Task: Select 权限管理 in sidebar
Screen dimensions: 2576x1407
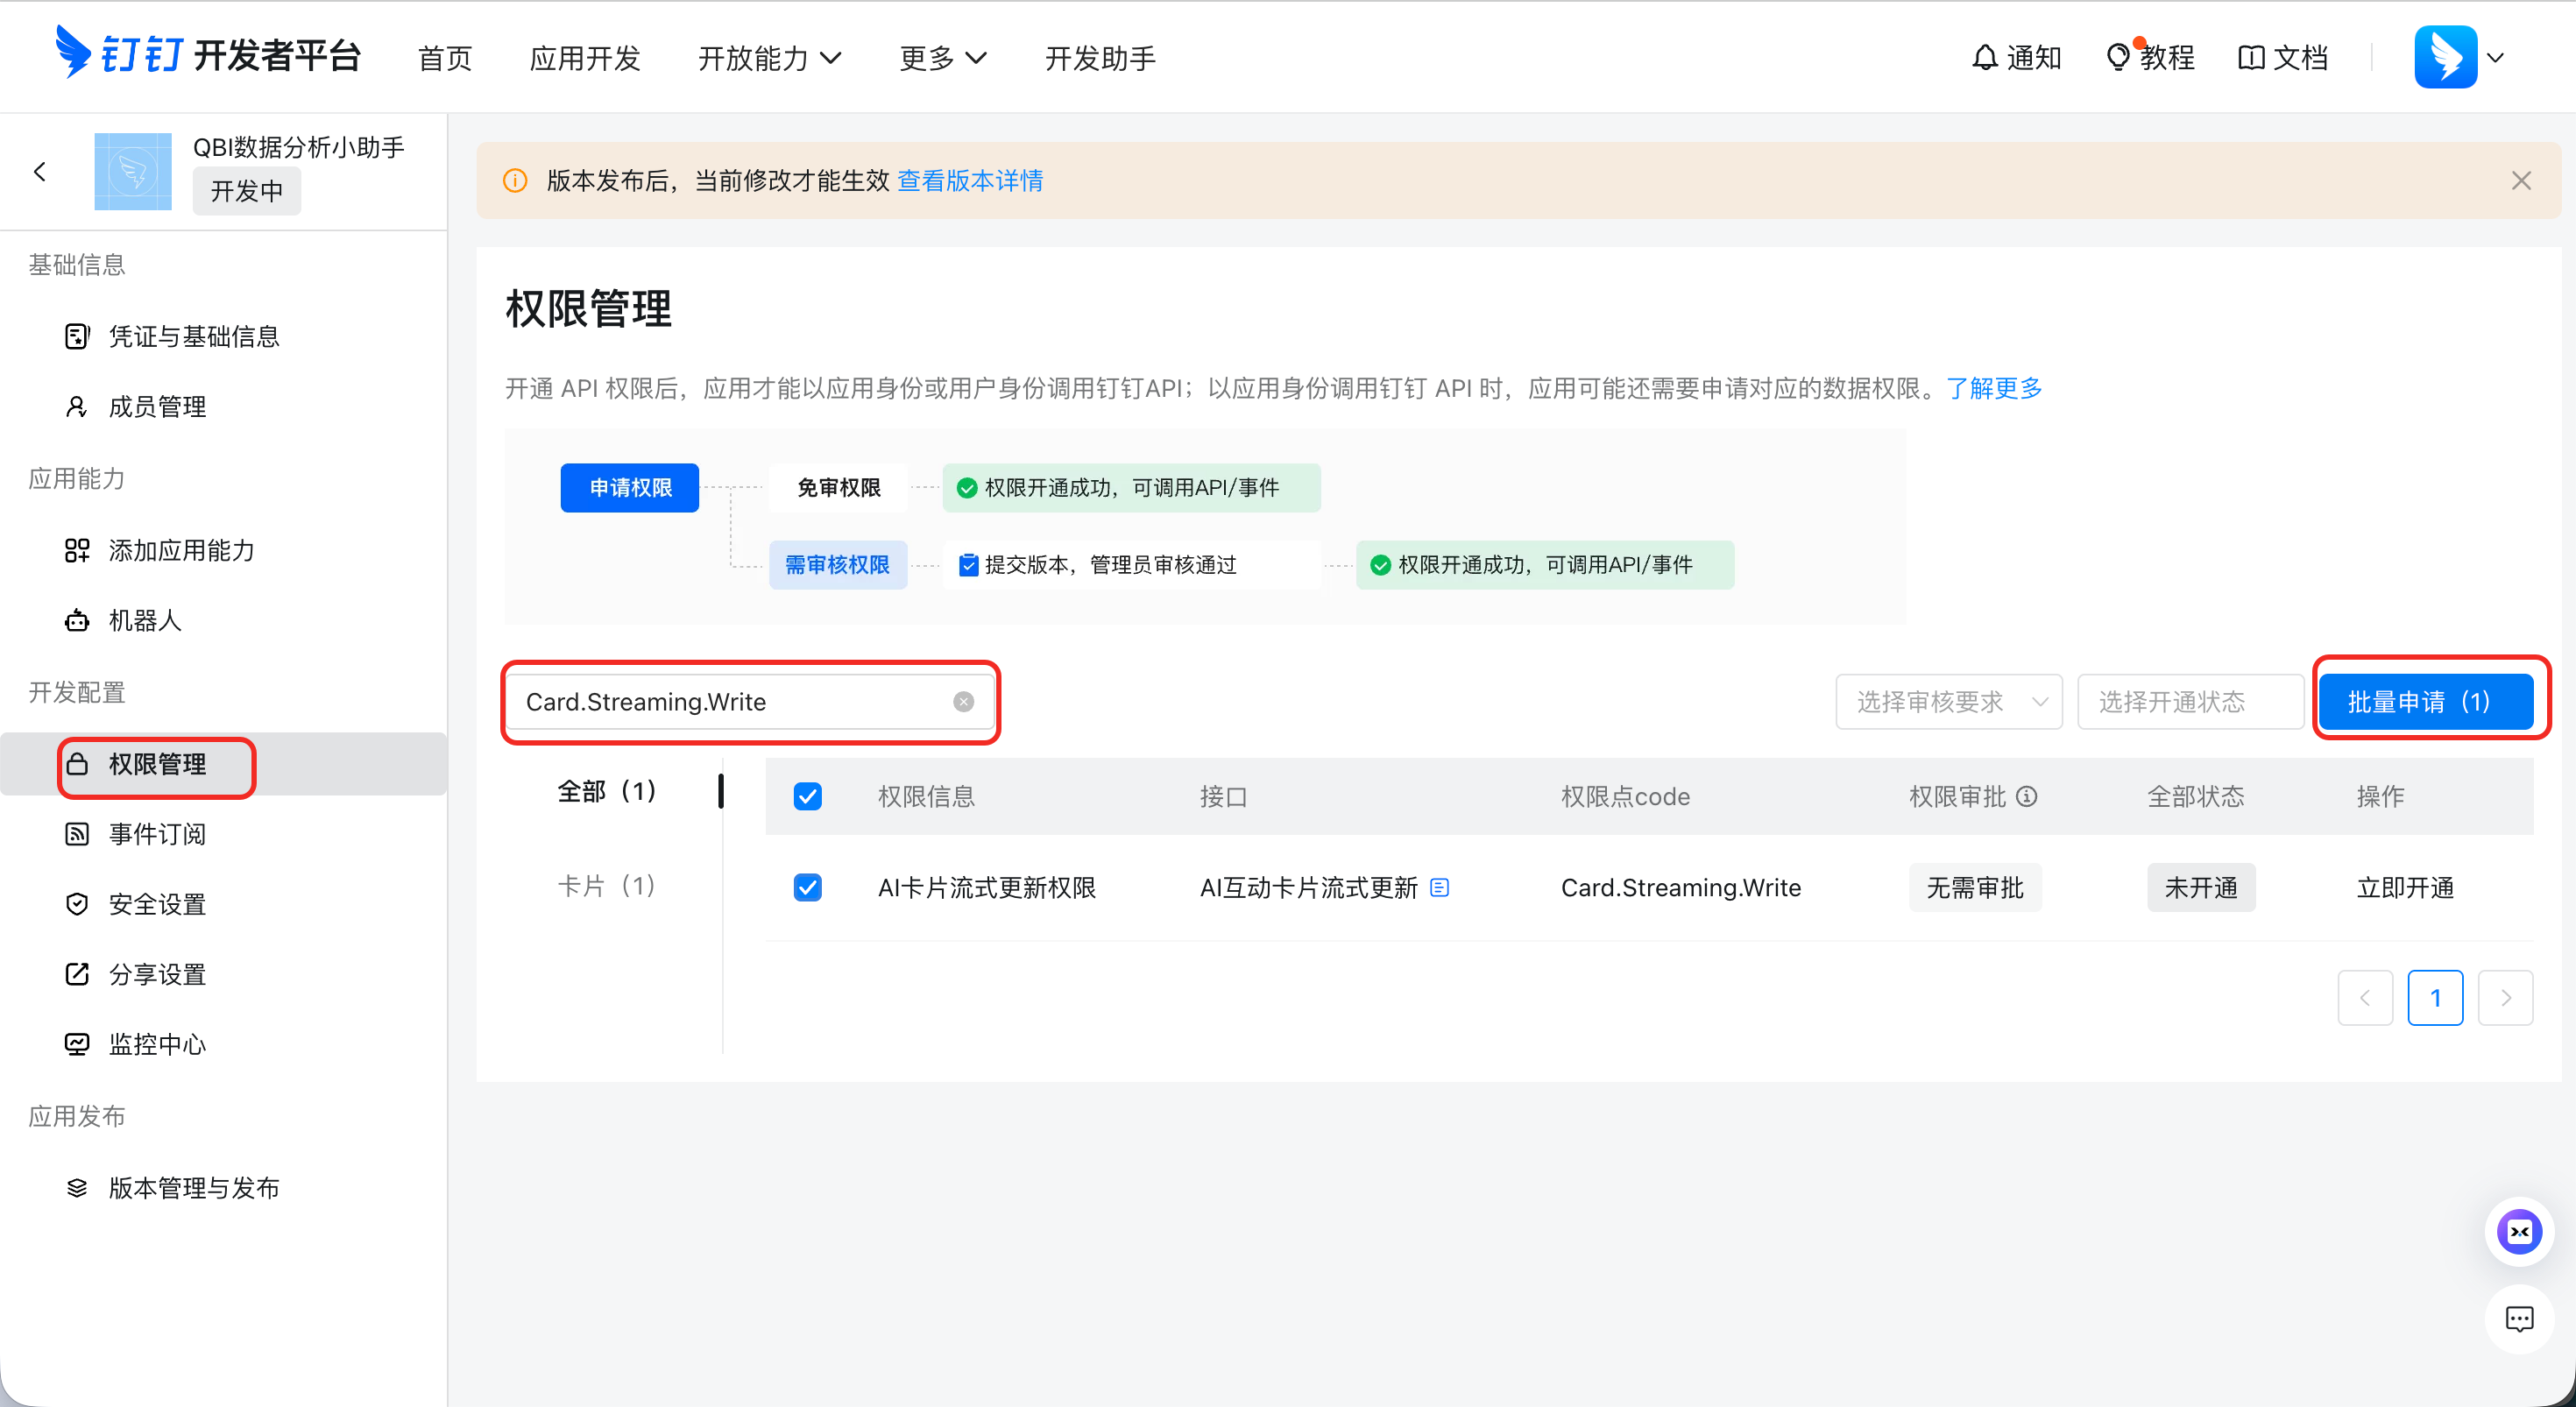Action: coord(224,764)
